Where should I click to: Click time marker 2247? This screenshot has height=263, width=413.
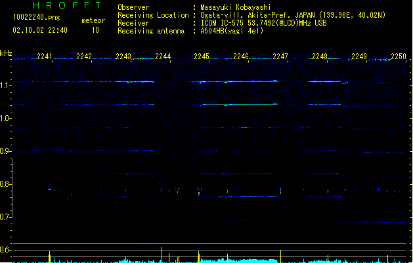coord(280,57)
